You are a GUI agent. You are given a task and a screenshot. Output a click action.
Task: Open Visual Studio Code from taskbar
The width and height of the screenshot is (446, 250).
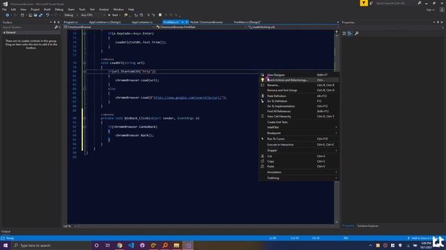[131, 245]
